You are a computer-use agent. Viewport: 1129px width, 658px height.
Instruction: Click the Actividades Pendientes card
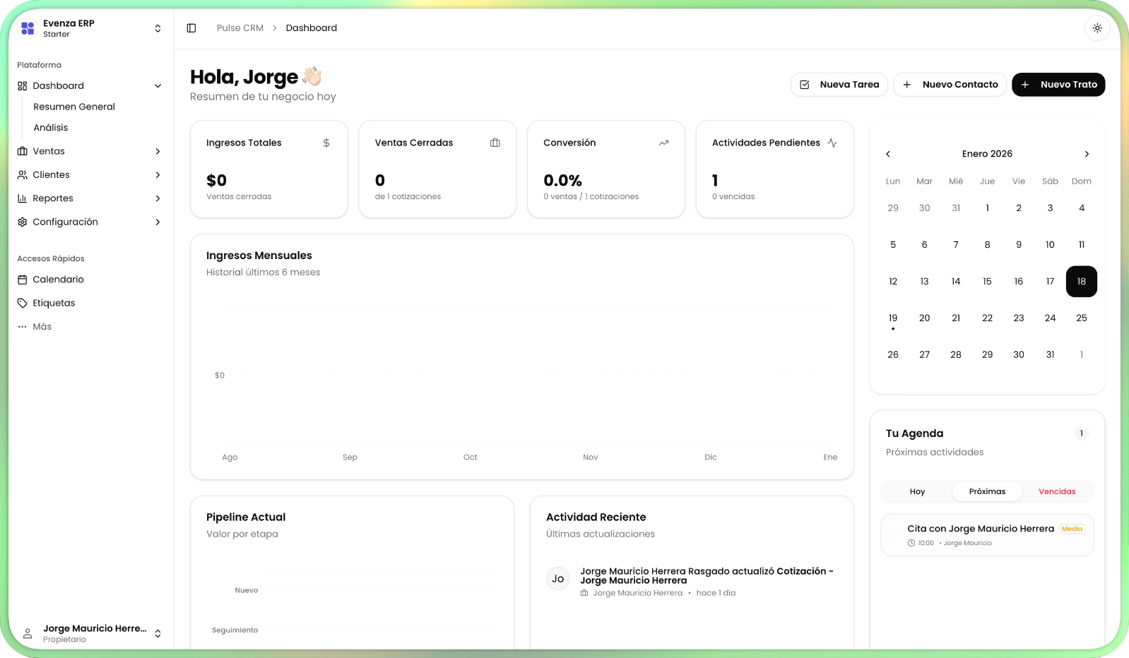(x=774, y=169)
